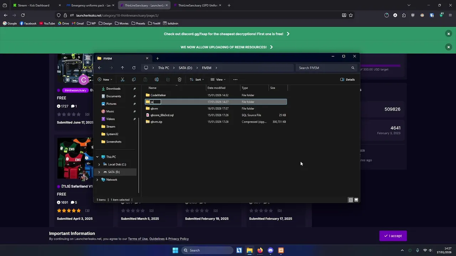The height and width of the screenshot is (256, 456).
Task: Click the Cut icon in Explorer toolbar
Action: click(x=123, y=80)
